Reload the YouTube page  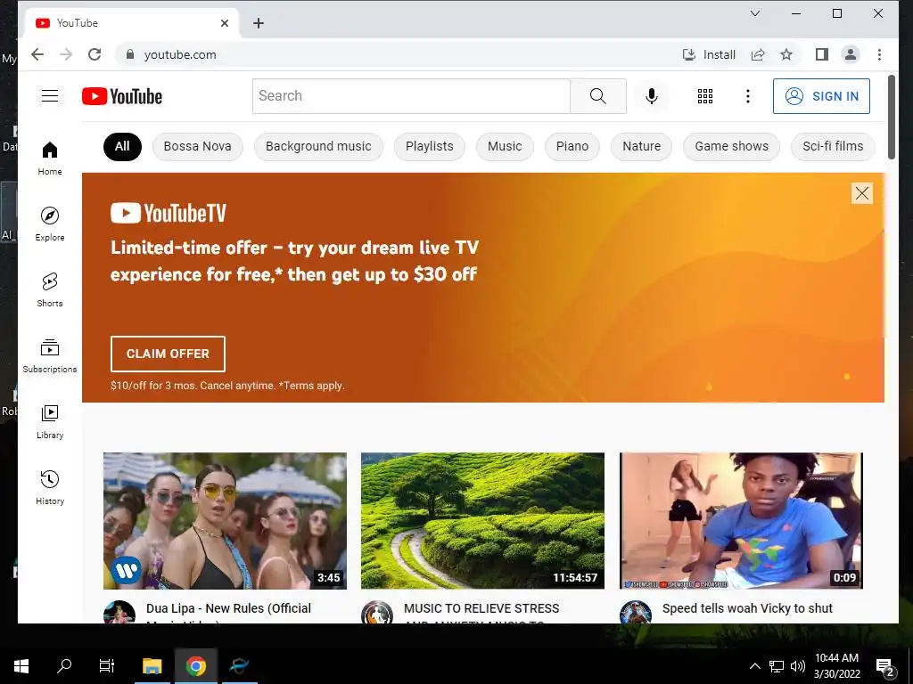coord(95,54)
